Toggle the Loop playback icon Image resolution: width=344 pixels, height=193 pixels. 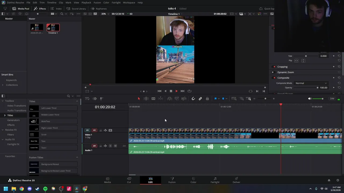click(x=189, y=91)
